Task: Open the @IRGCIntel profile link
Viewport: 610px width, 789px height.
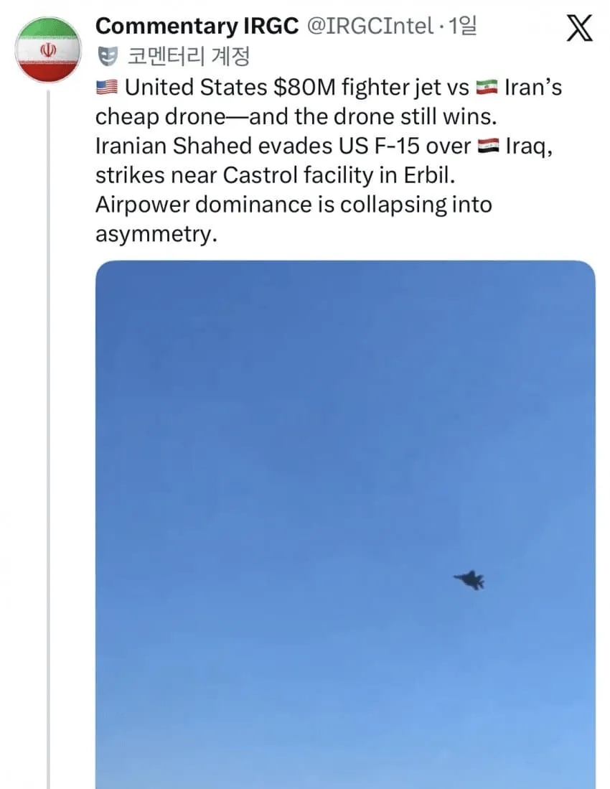Action: 369,25
